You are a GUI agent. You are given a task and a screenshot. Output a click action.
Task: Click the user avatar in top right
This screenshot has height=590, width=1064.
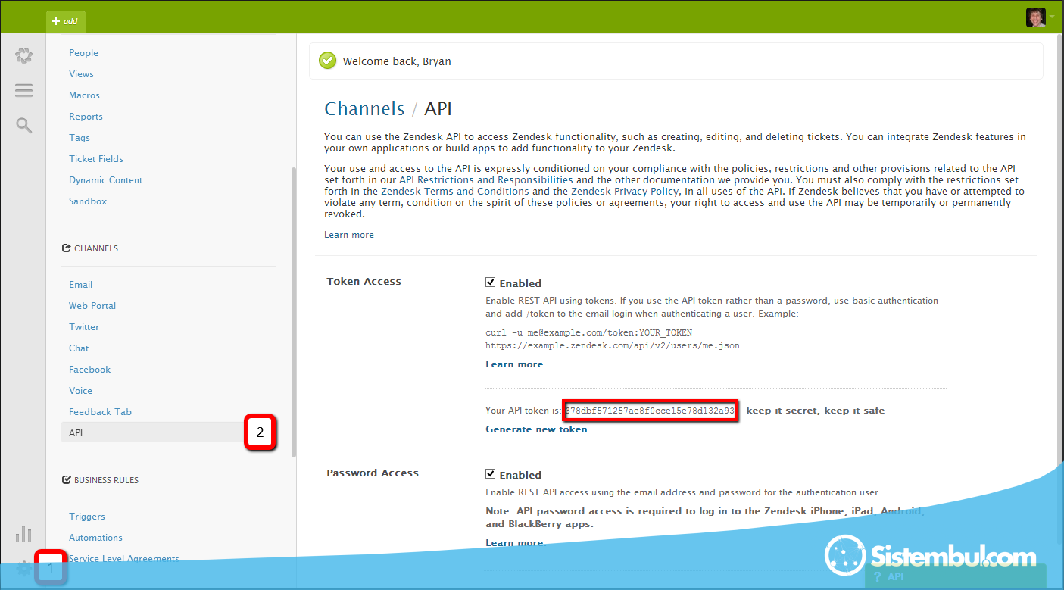pos(1035,17)
